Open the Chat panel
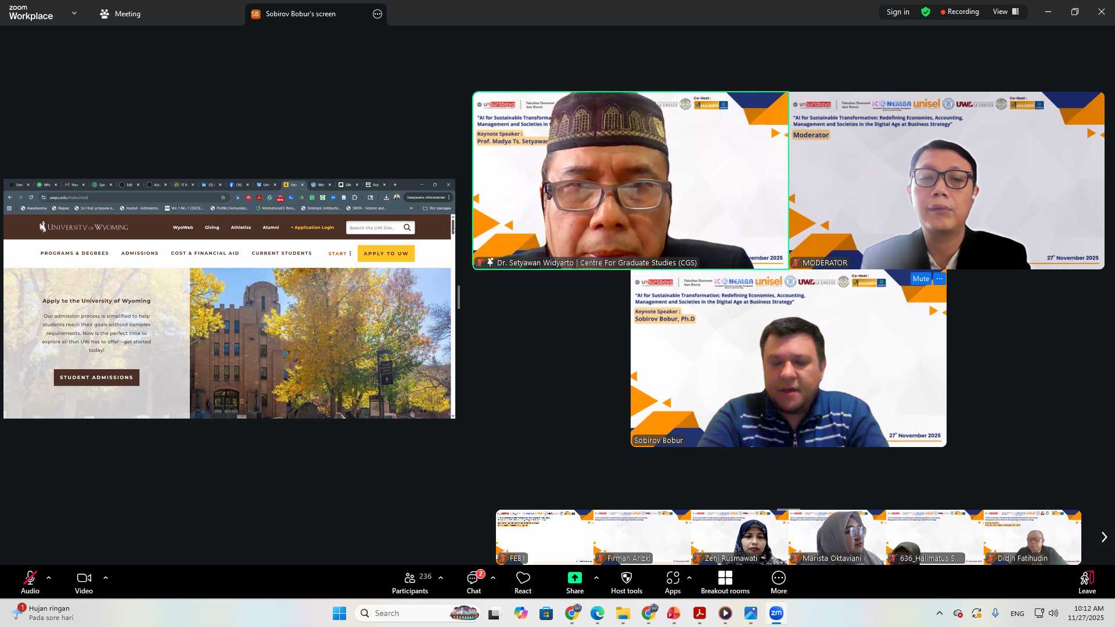Image resolution: width=1115 pixels, height=627 pixels. [473, 582]
